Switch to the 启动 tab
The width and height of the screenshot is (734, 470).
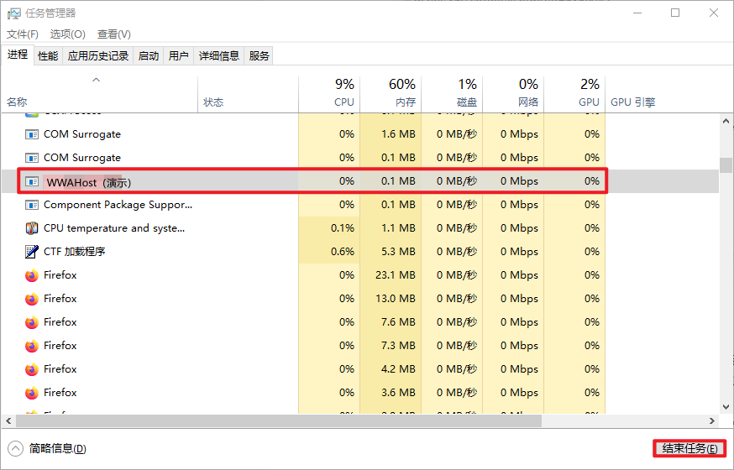point(149,56)
